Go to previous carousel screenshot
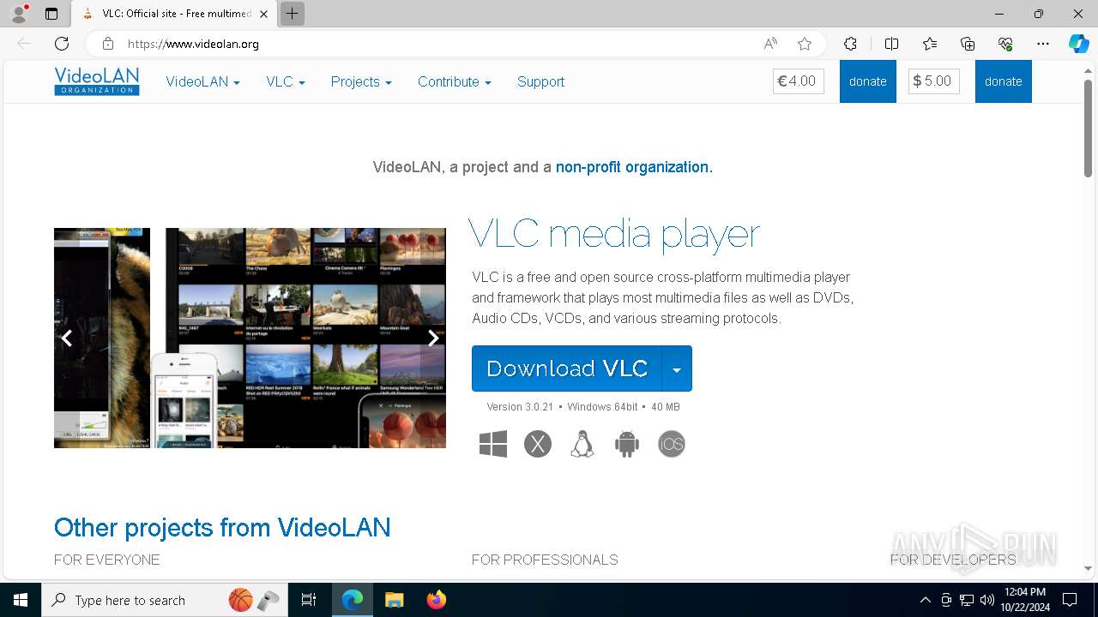The width and height of the screenshot is (1098, 617). point(66,338)
